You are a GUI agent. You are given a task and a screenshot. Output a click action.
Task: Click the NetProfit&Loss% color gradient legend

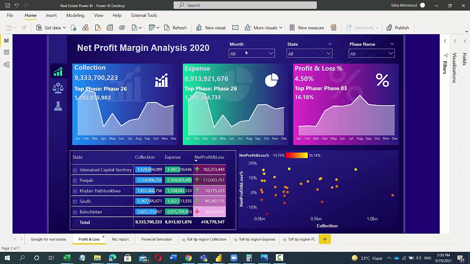tap(297, 155)
